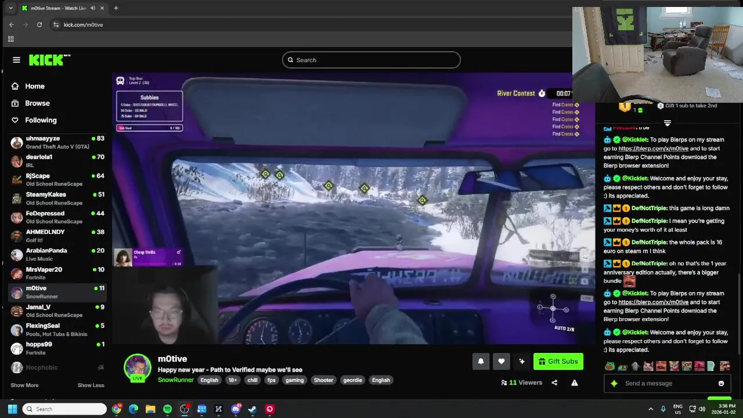Open FeDepressed channel in sidebar

pos(57,217)
